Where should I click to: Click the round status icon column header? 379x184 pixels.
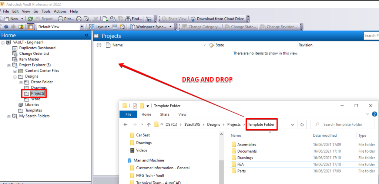pyautogui.click(x=99, y=45)
